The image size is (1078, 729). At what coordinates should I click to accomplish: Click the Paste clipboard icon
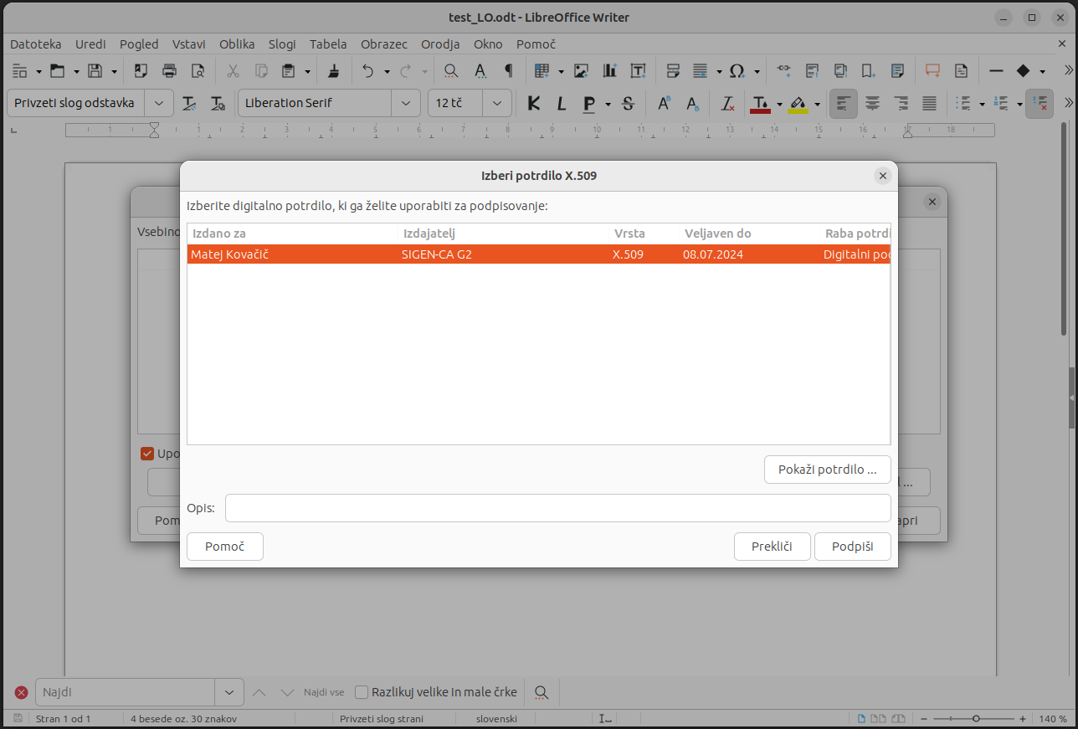[289, 71]
